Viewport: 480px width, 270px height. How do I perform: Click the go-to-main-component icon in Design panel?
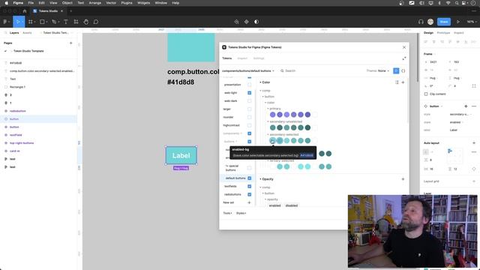pos(466,106)
